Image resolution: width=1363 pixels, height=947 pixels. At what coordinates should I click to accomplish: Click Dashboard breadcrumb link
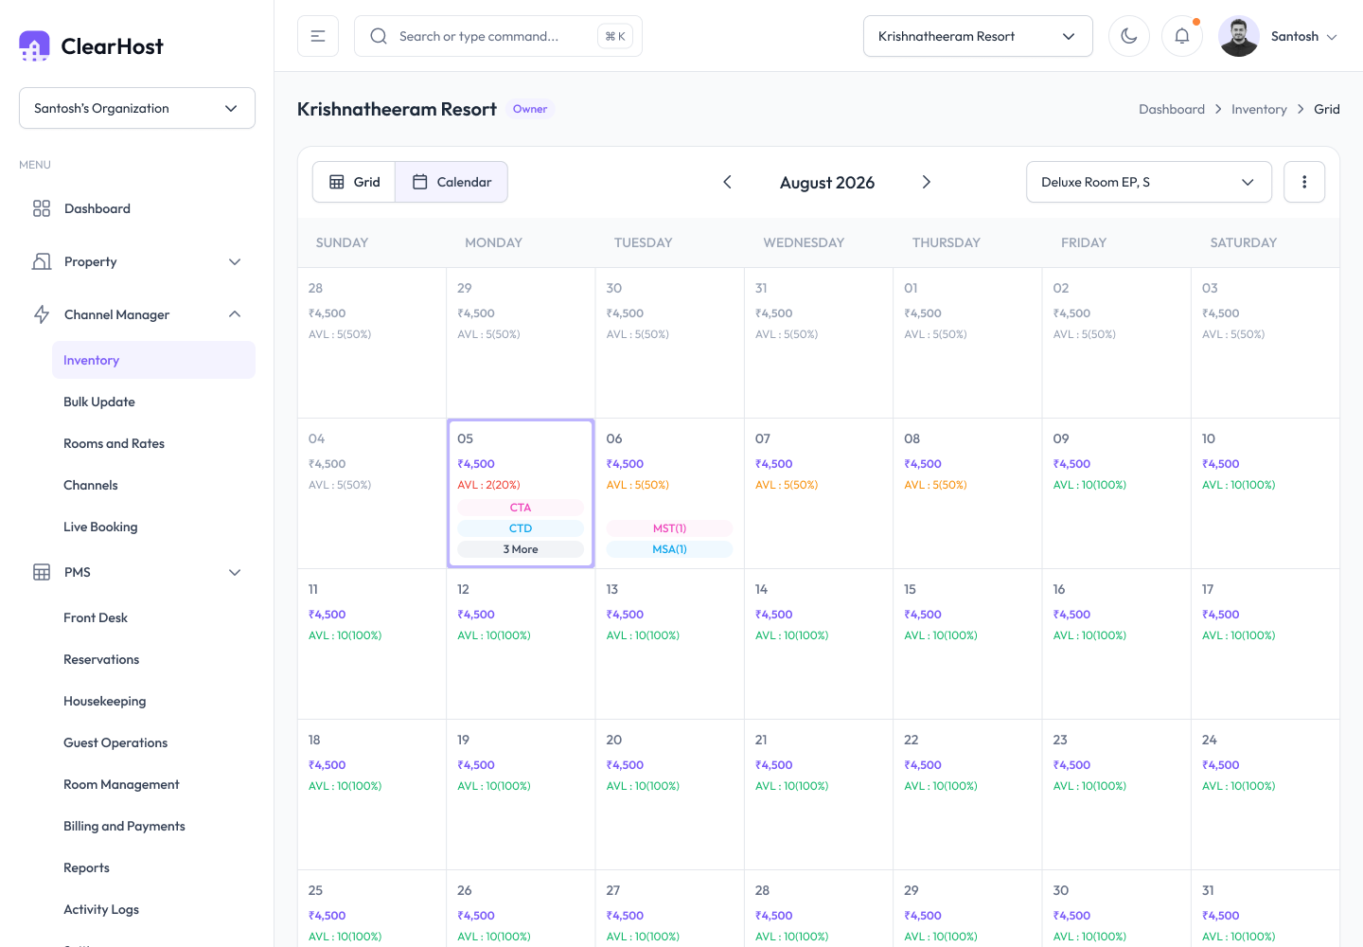point(1172,109)
